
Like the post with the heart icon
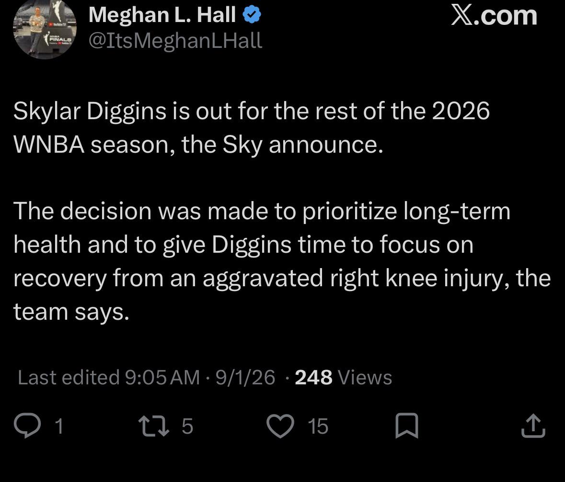pos(280,426)
